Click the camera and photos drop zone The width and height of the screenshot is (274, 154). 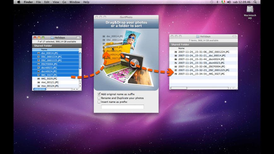[x=126, y=59]
